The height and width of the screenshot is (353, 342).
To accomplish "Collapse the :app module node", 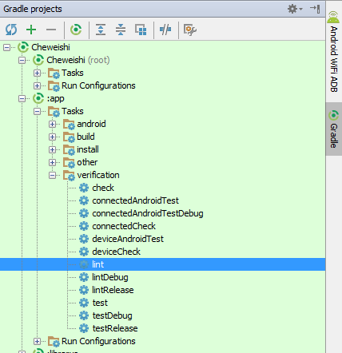I will tap(22, 98).
